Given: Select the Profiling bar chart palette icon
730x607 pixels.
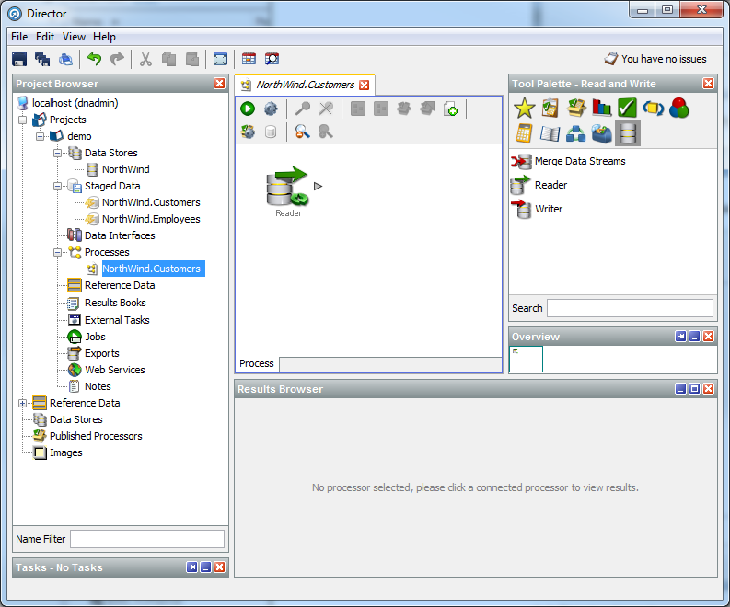Looking at the screenshot, I should 601,108.
